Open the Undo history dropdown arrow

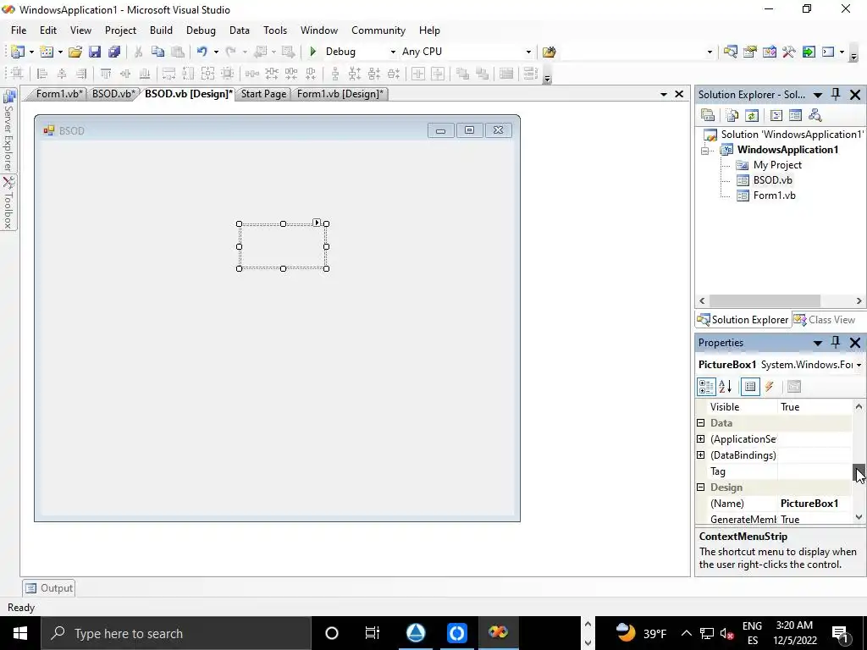pos(216,52)
